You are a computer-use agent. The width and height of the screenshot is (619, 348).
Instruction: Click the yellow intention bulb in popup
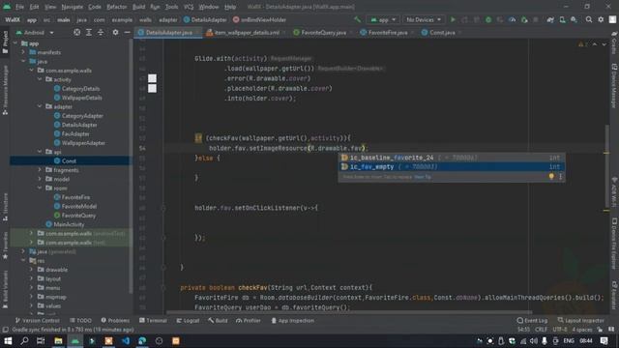pos(551,176)
